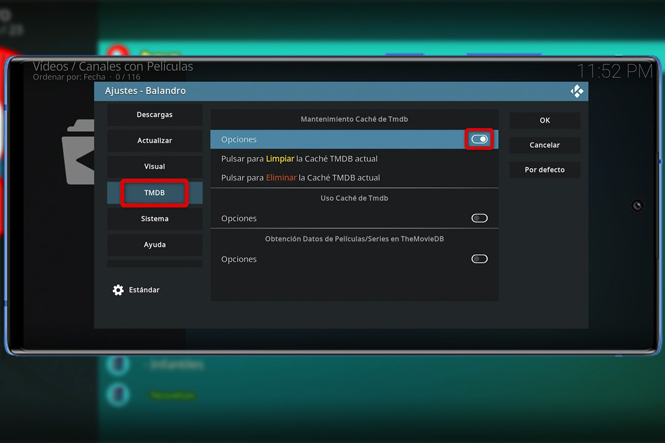Click the gear icon next to Estándar
665x443 pixels.
[x=117, y=290]
